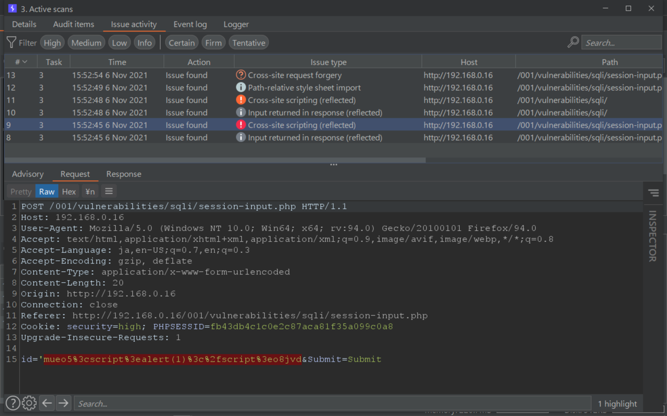This screenshot has width=667, height=416.
Task: Click the issue table horizontal scrollbar
Action: tap(215, 160)
